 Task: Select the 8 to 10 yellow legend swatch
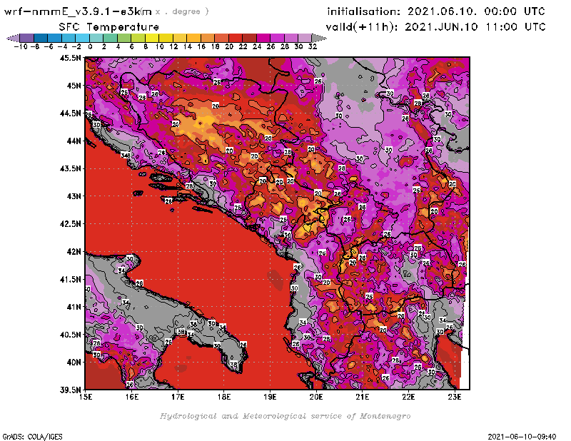tap(152, 38)
